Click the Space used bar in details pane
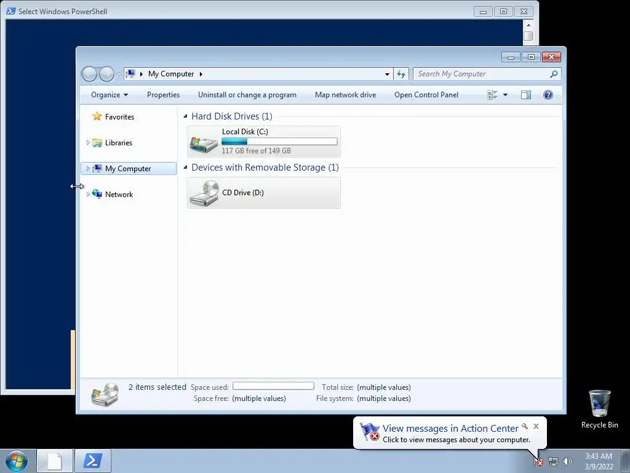The height and width of the screenshot is (473, 630). [x=273, y=386]
